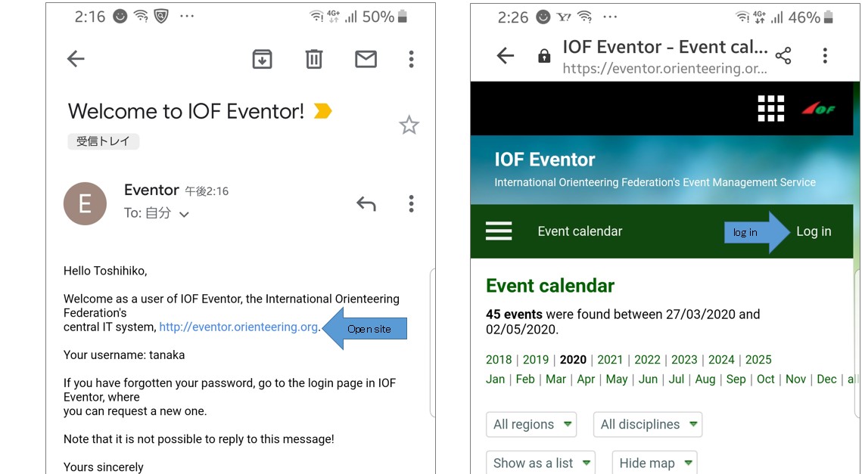Open the All regions dropdown

point(531,424)
